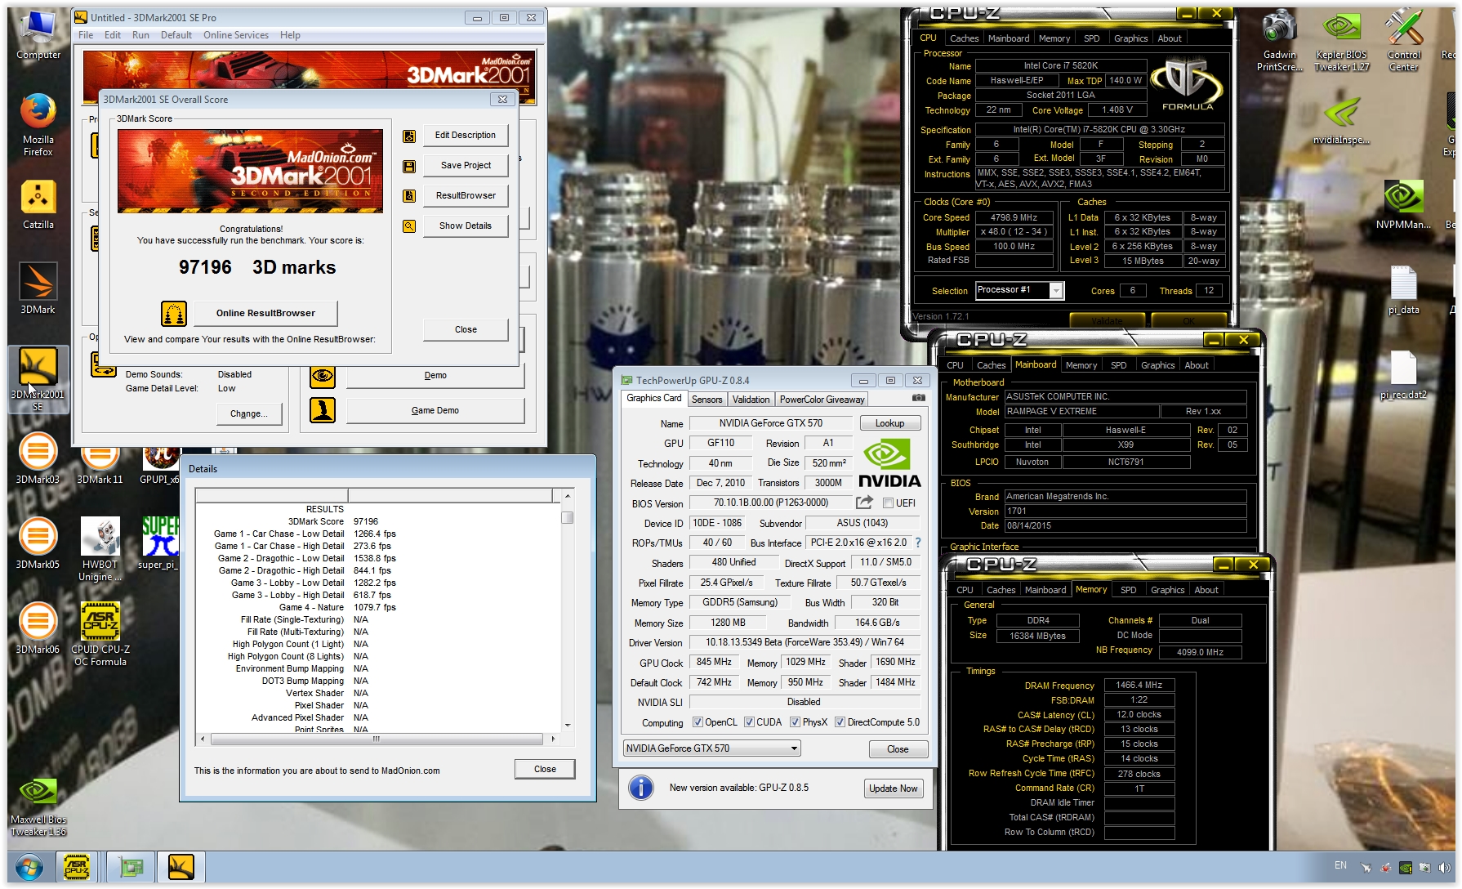Click the Online ResultBrowser button
The height and width of the screenshot is (889, 1462).
265,313
